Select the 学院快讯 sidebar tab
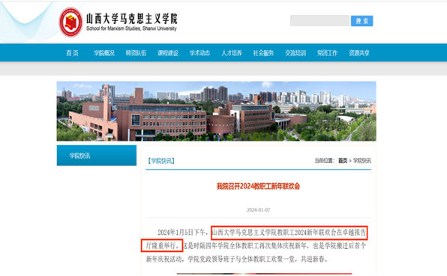Viewport: 447px width, 276px height. (x=97, y=156)
